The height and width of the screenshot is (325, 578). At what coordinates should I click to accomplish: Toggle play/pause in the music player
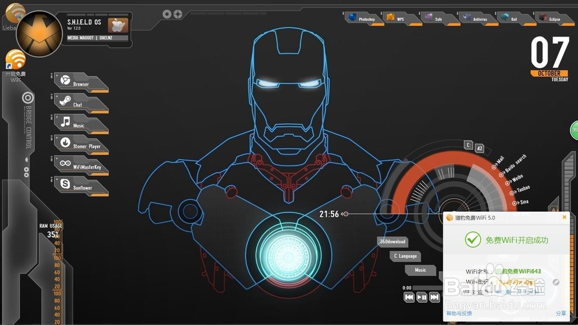[x=422, y=297]
